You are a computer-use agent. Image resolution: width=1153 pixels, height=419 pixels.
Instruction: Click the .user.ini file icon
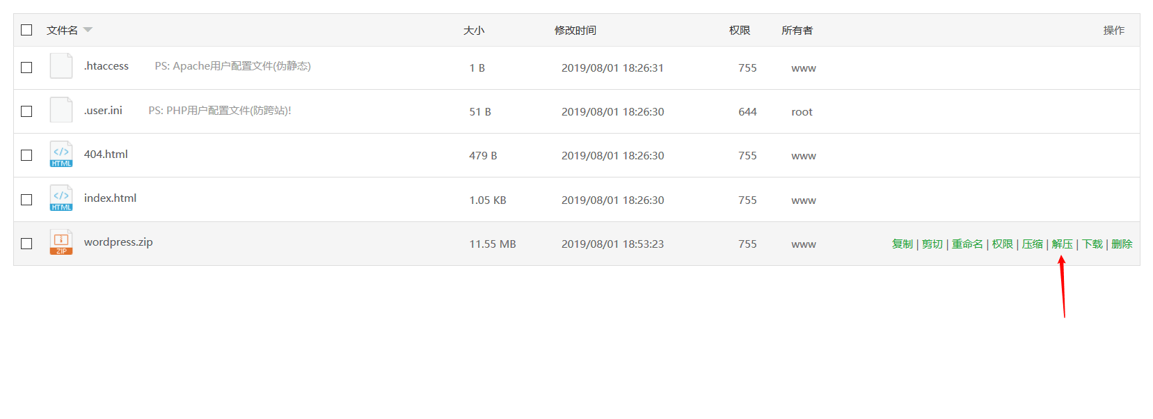click(61, 110)
